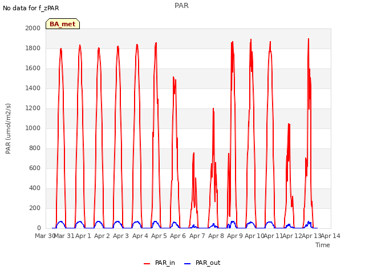
Task: Click the 600 y-axis tick label
Action: 35,168
